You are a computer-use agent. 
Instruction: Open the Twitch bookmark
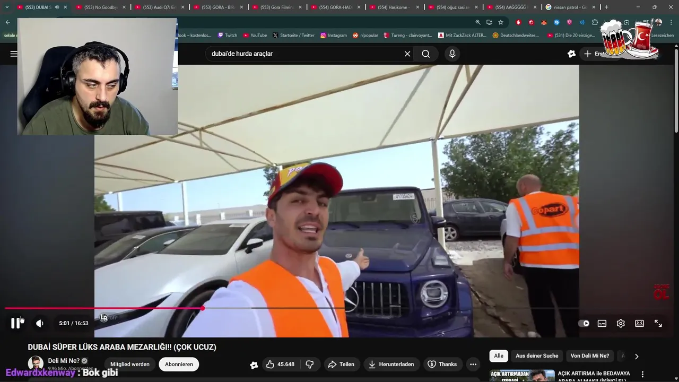pyautogui.click(x=228, y=35)
